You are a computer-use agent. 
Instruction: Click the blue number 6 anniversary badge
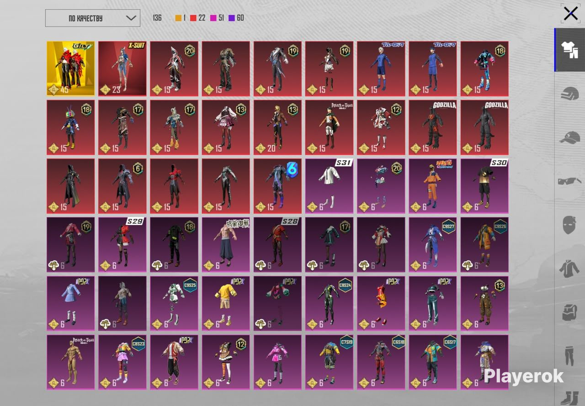pos(292,169)
